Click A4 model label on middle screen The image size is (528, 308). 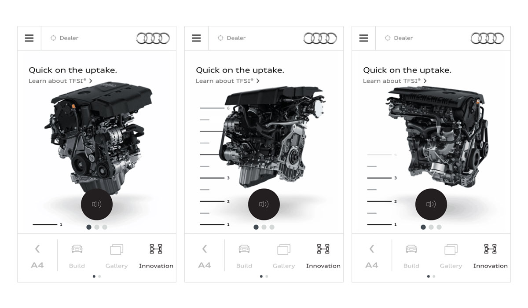205,265
